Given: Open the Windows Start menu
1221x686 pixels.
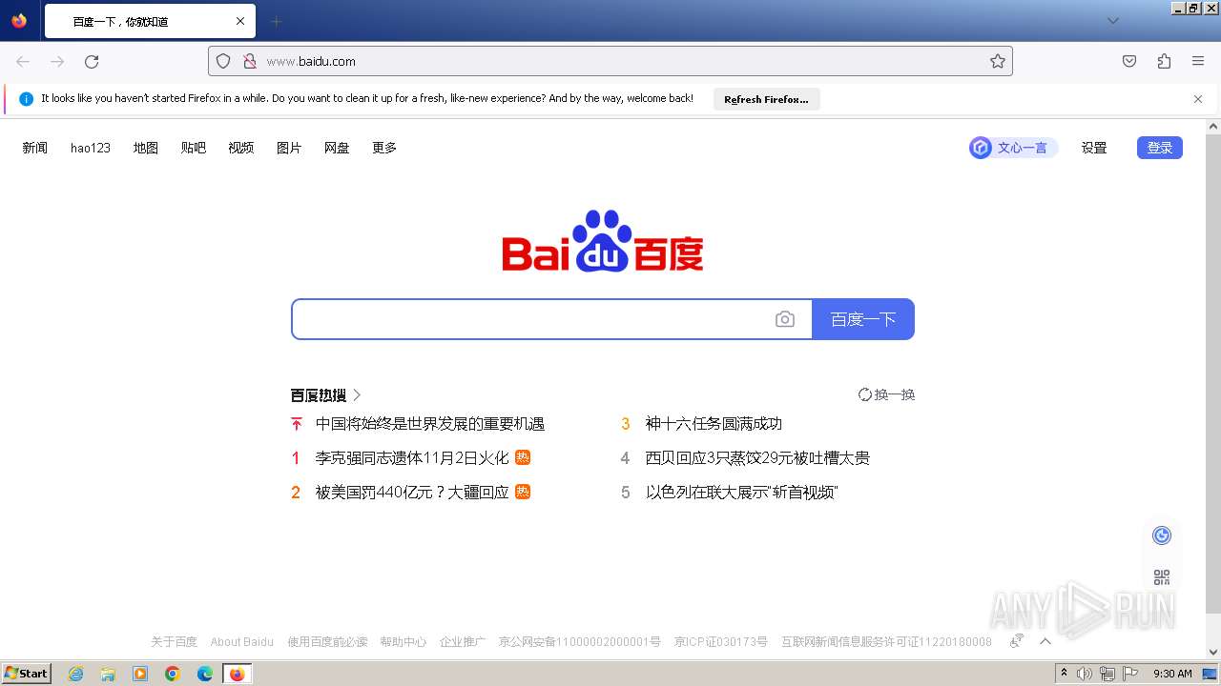Looking at the screenshot, I should point(26,674).
